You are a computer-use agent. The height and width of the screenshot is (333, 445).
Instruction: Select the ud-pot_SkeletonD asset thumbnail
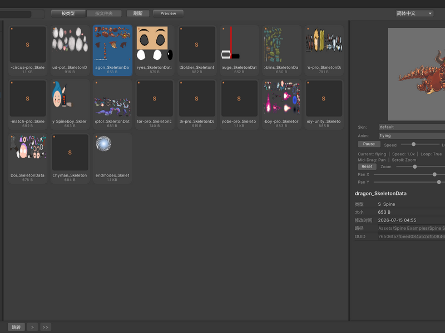point(70,50)
